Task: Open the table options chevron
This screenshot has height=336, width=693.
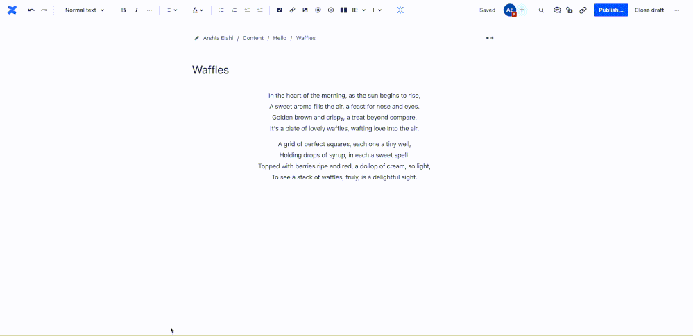Action: pyautogui.click(x=363, y=10)
